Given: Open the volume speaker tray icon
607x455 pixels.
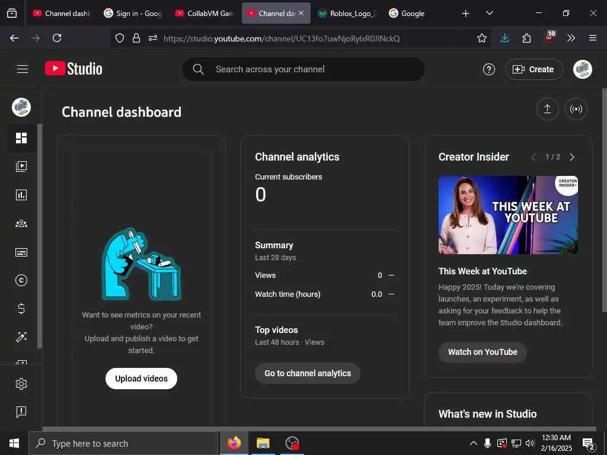Looking at the screenshot, I should tap(530, 443).
